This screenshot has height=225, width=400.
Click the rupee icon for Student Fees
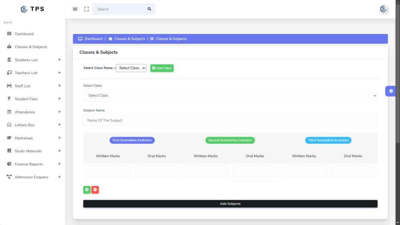(x=9, y=99)
